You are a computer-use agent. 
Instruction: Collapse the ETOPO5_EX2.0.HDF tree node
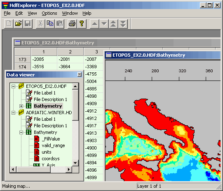13,86
